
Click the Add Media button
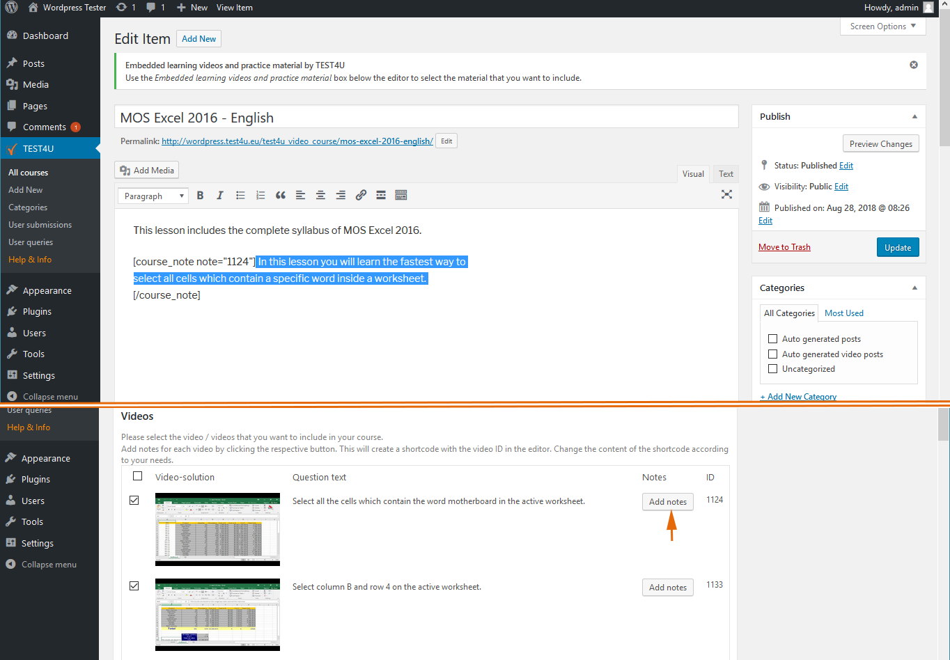(x=147, y=170)
